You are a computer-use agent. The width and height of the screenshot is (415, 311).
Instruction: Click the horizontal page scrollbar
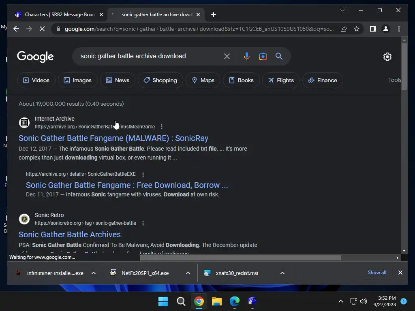240,258
